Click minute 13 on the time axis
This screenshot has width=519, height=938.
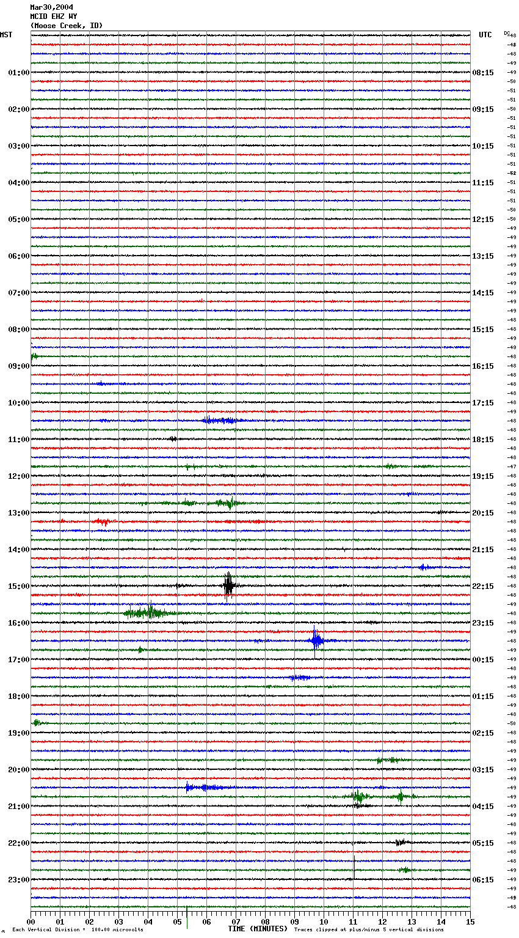[x=412, y=921]
